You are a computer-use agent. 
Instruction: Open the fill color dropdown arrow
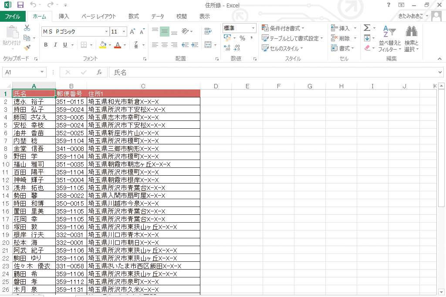point(110,45)
